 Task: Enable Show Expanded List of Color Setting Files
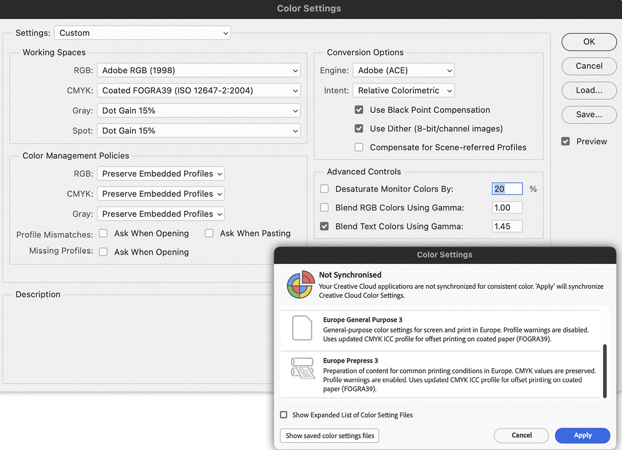click(x=284, y=415)
